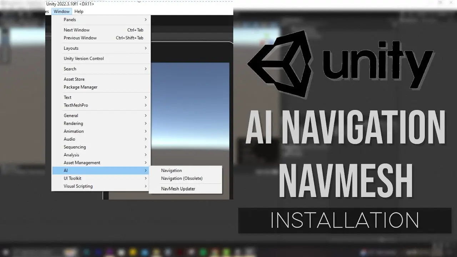Open the Window menu in the menu bar
This screenshot has width=457, height=257.
[61, 11]
